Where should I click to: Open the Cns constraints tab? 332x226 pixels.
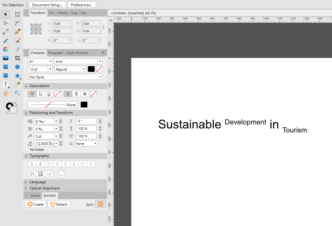(x=51, y=13)
